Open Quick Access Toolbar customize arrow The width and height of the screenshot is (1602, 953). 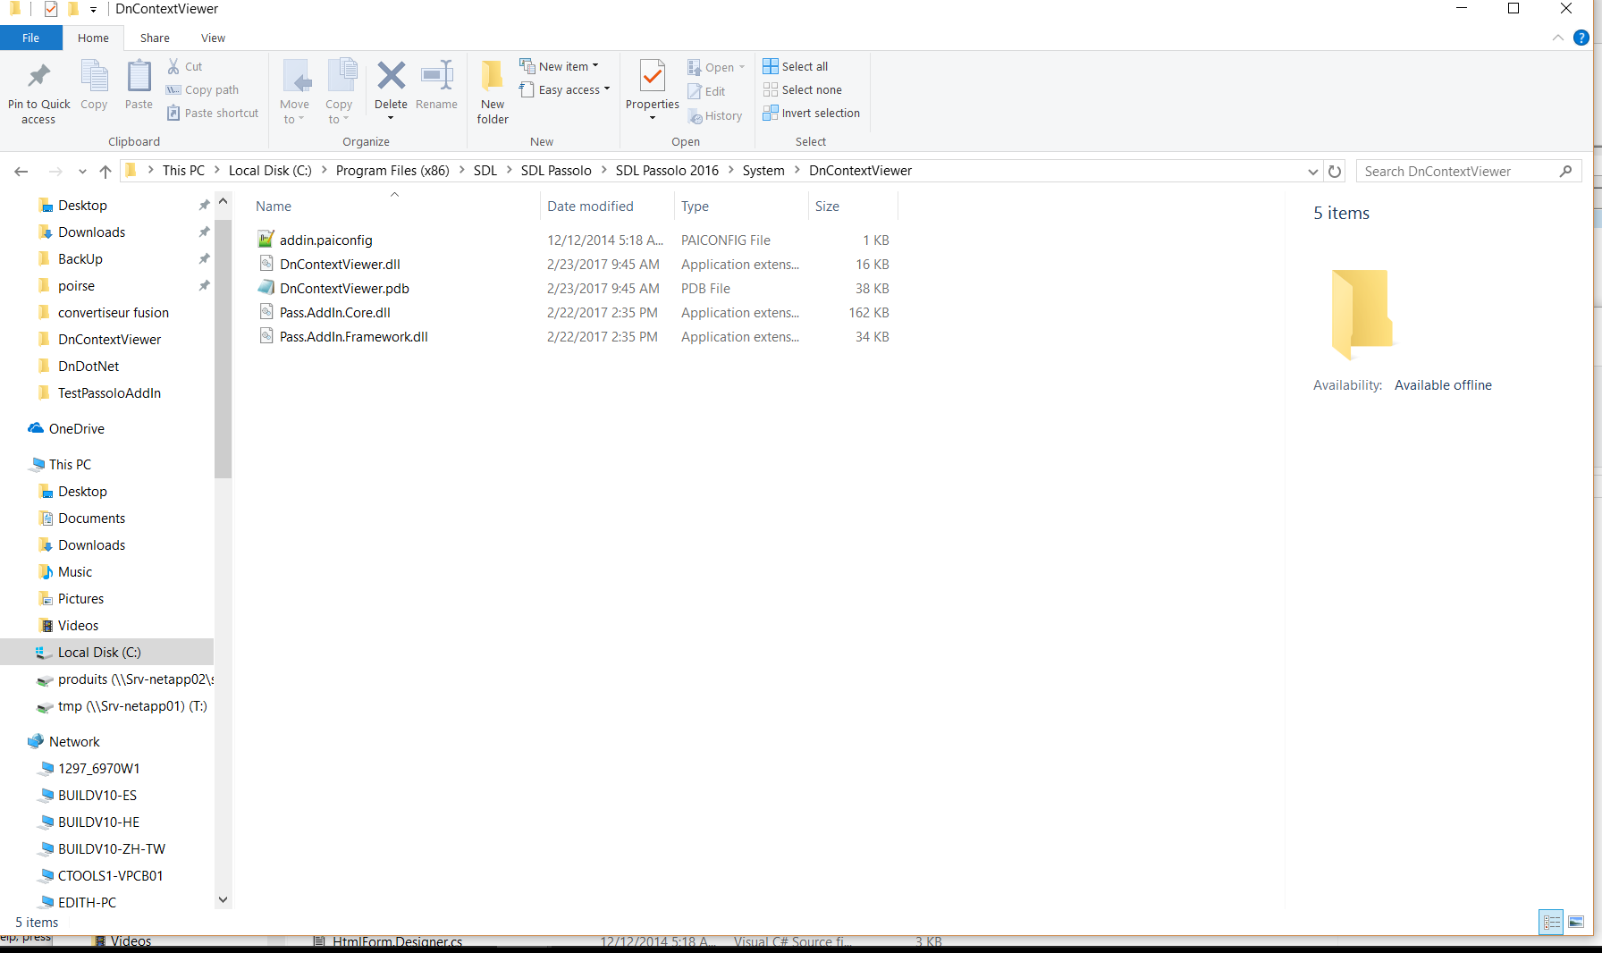(93, 10)
